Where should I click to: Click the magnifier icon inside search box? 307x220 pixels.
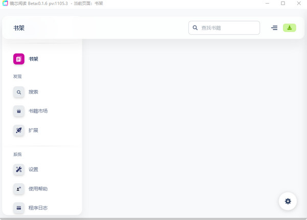click(195, 28)
